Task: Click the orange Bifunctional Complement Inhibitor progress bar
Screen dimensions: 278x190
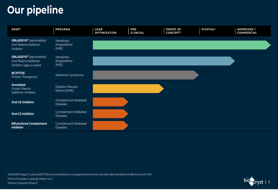Action: click(x=110, y=125)
